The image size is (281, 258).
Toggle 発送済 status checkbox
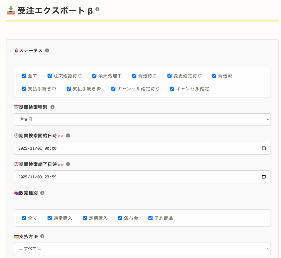point(214,76)
